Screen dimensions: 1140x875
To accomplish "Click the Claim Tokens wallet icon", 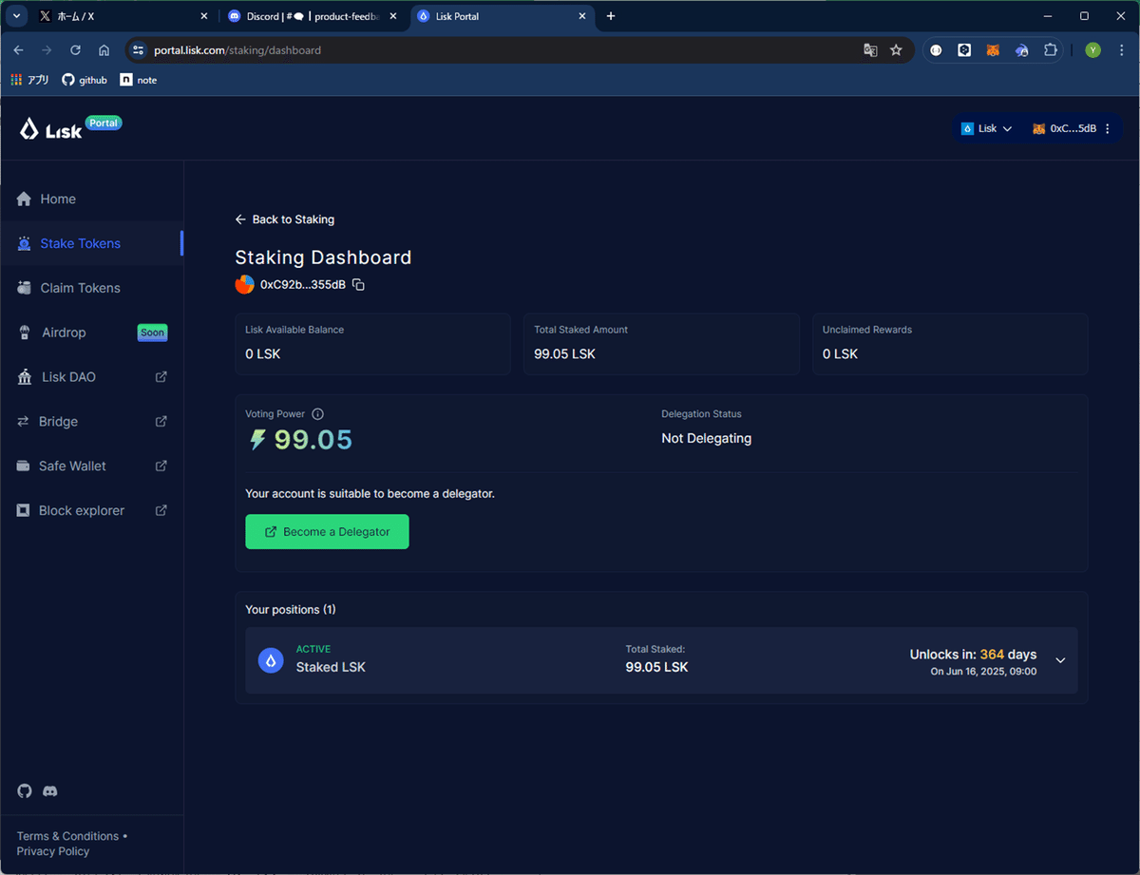I will pos(24,288).
